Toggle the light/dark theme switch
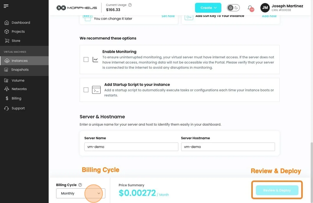The width and height of the screenshot is (313, 203). coord(233,8)
